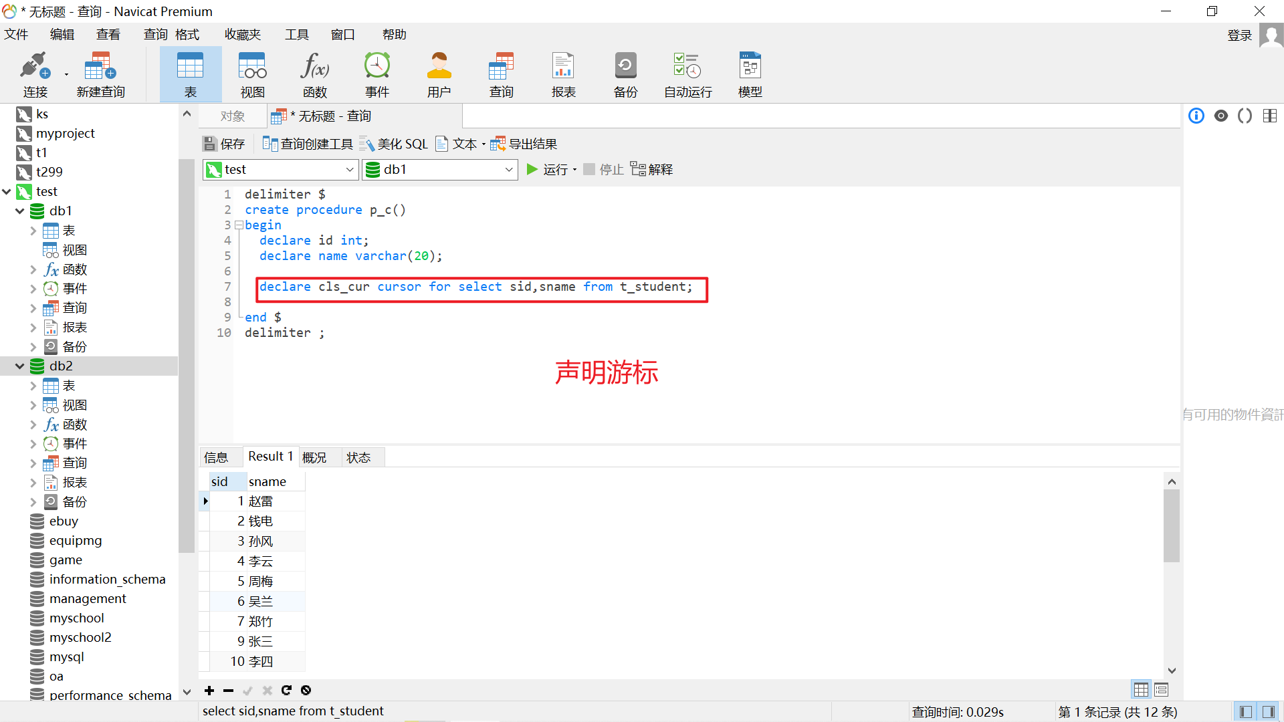Switch to grid view in result pane
This screenshot has height=722, width=1284.
click(1141, 689)
